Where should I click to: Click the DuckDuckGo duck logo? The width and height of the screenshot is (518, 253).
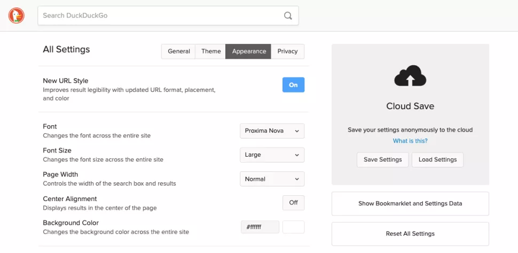click(x=16, y=16)
